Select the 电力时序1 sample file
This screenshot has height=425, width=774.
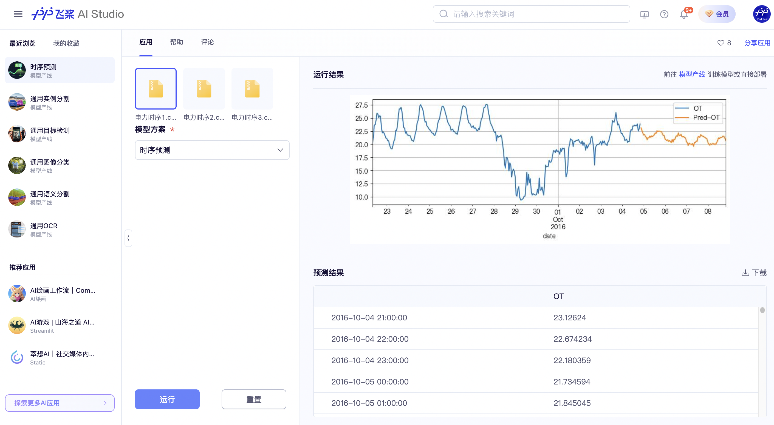click(156, 88)
